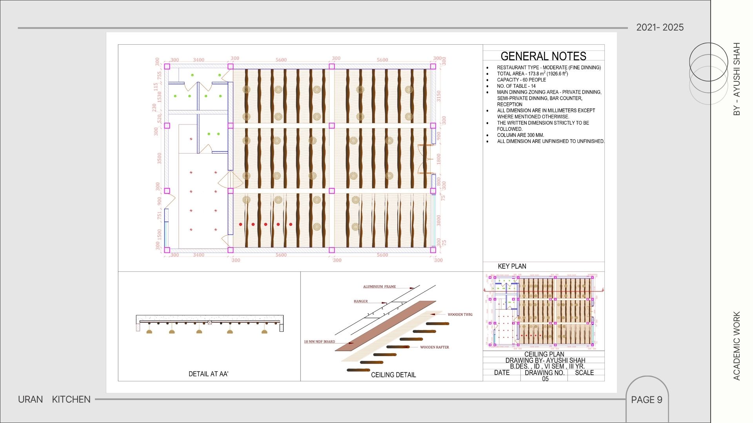The width and height of the screenshot is (753, 423).
Task: Click the section drawing above DETAIL AT AA'
Action: coord(209,324)
